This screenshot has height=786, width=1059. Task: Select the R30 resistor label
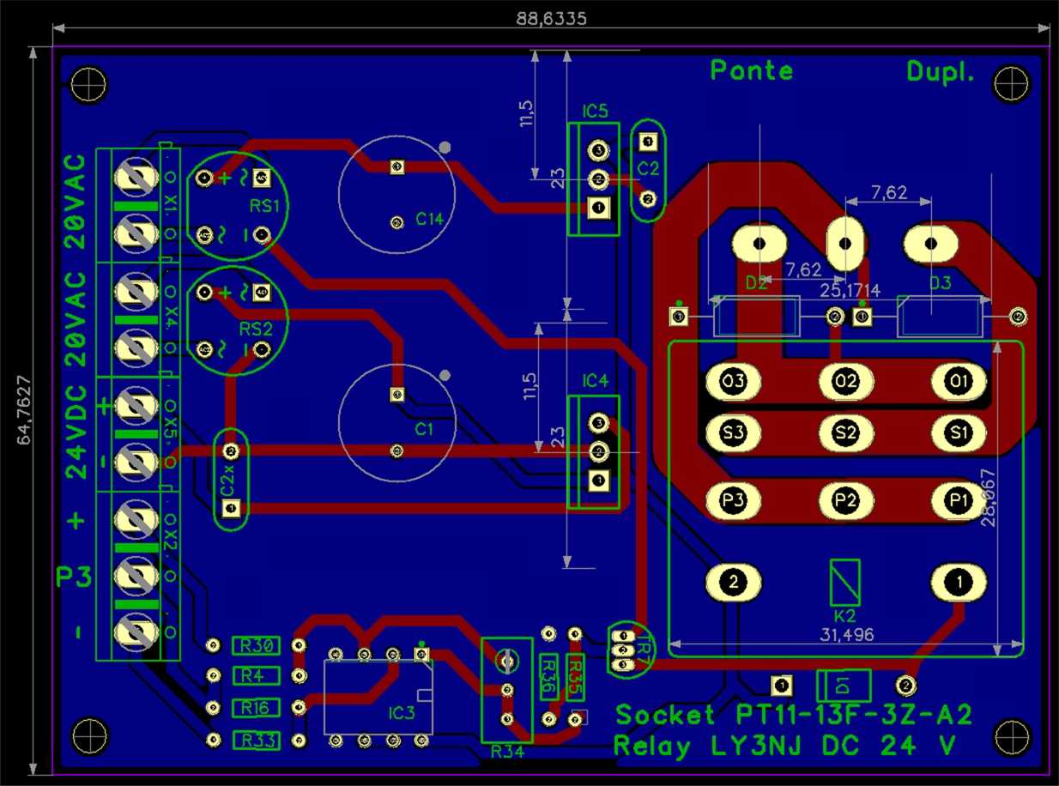(x=255, y=645)
